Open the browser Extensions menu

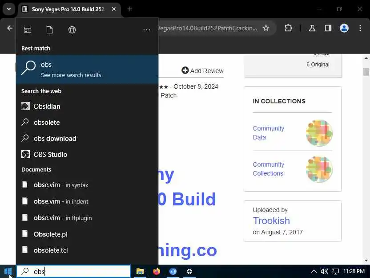[x=288, y=29]
